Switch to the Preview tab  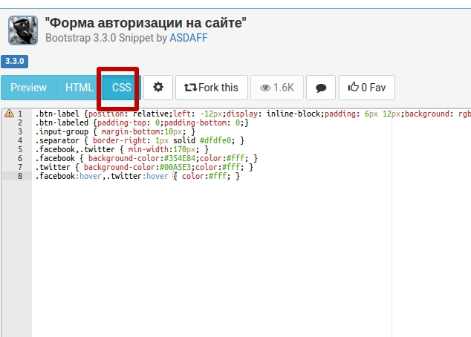(x=28, y=88)
